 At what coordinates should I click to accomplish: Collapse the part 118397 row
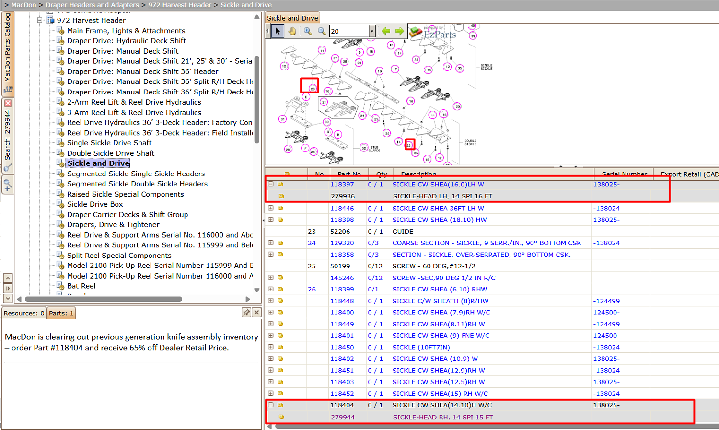(x=271, y=184)
